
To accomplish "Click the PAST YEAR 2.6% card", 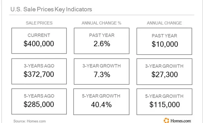I will 101,41.
